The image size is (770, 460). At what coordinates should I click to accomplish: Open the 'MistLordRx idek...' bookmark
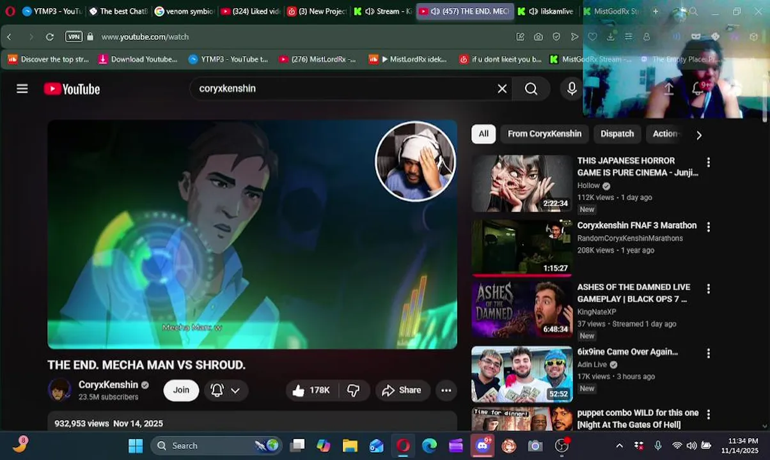tap(408, 59)
